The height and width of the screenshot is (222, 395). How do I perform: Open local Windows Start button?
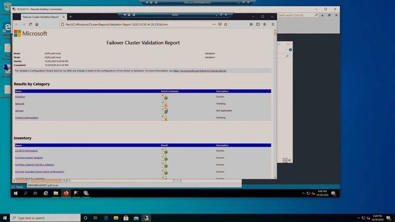click(x=5, y=218)
